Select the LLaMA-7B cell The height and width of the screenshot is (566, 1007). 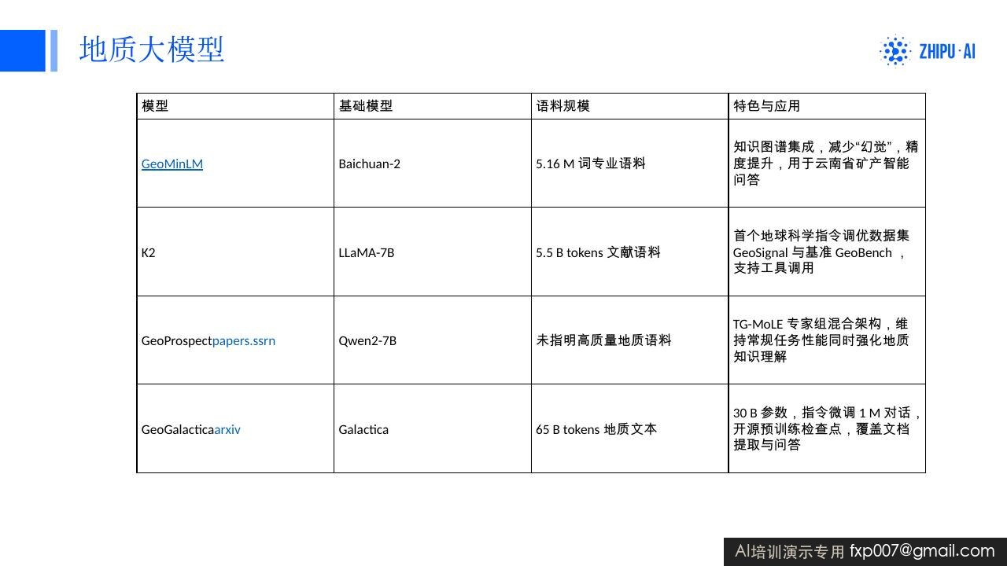point(433,252)
